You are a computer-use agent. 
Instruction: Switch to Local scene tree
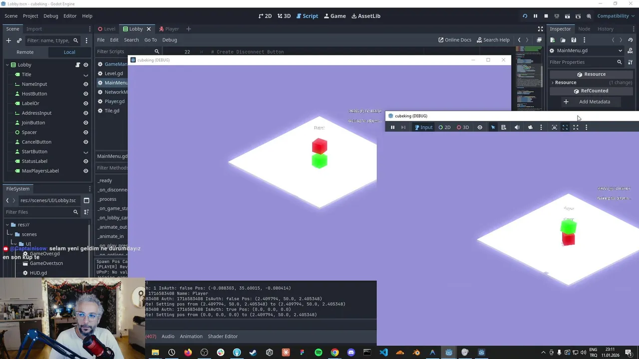pos(69,52)
